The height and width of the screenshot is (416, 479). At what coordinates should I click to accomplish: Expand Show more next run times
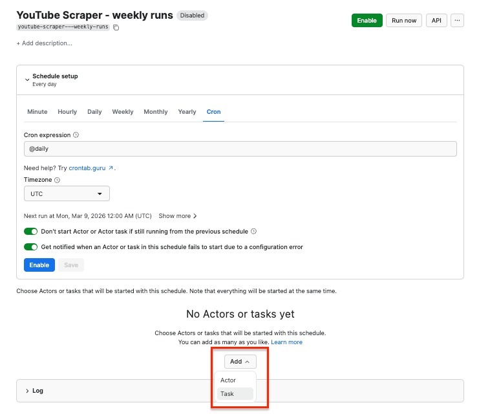tap(178, 216)
